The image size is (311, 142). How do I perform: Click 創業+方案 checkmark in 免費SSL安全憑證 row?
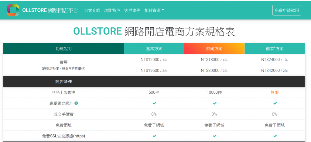pyautogui.click(x=275, y=136)
